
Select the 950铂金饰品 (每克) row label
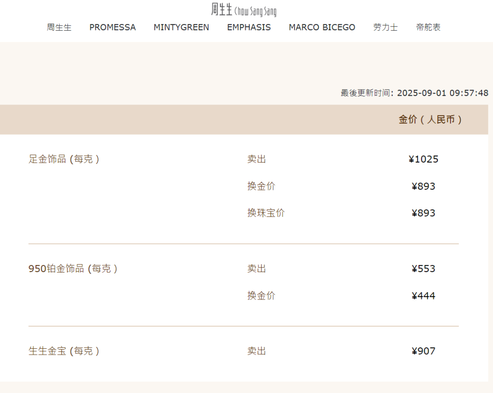pos(73,269)
